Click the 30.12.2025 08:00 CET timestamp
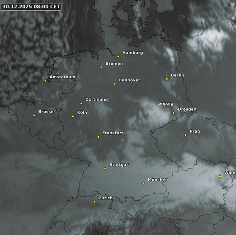The width and height of the screenshot is (236, 235). click(31, 6)
